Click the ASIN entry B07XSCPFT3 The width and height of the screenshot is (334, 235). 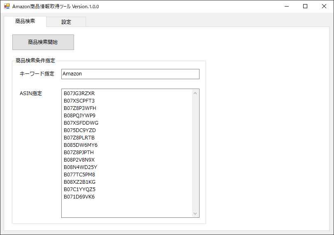[79, 101]
